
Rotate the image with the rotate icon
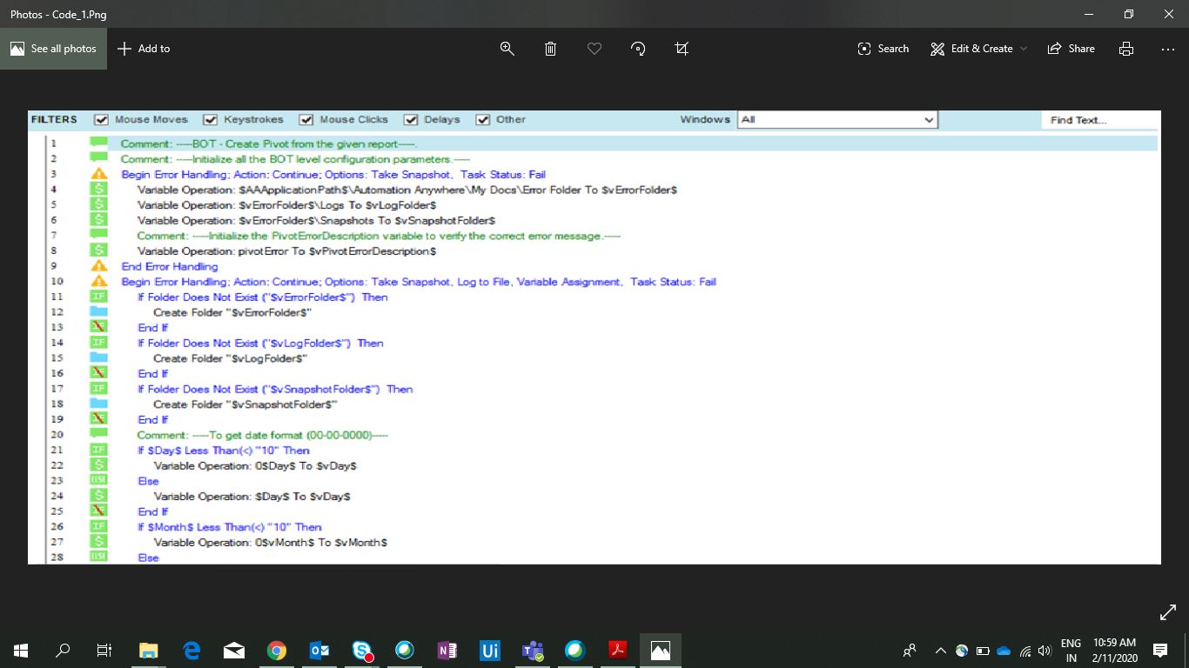pyautogui.click(x=638, y=49)
